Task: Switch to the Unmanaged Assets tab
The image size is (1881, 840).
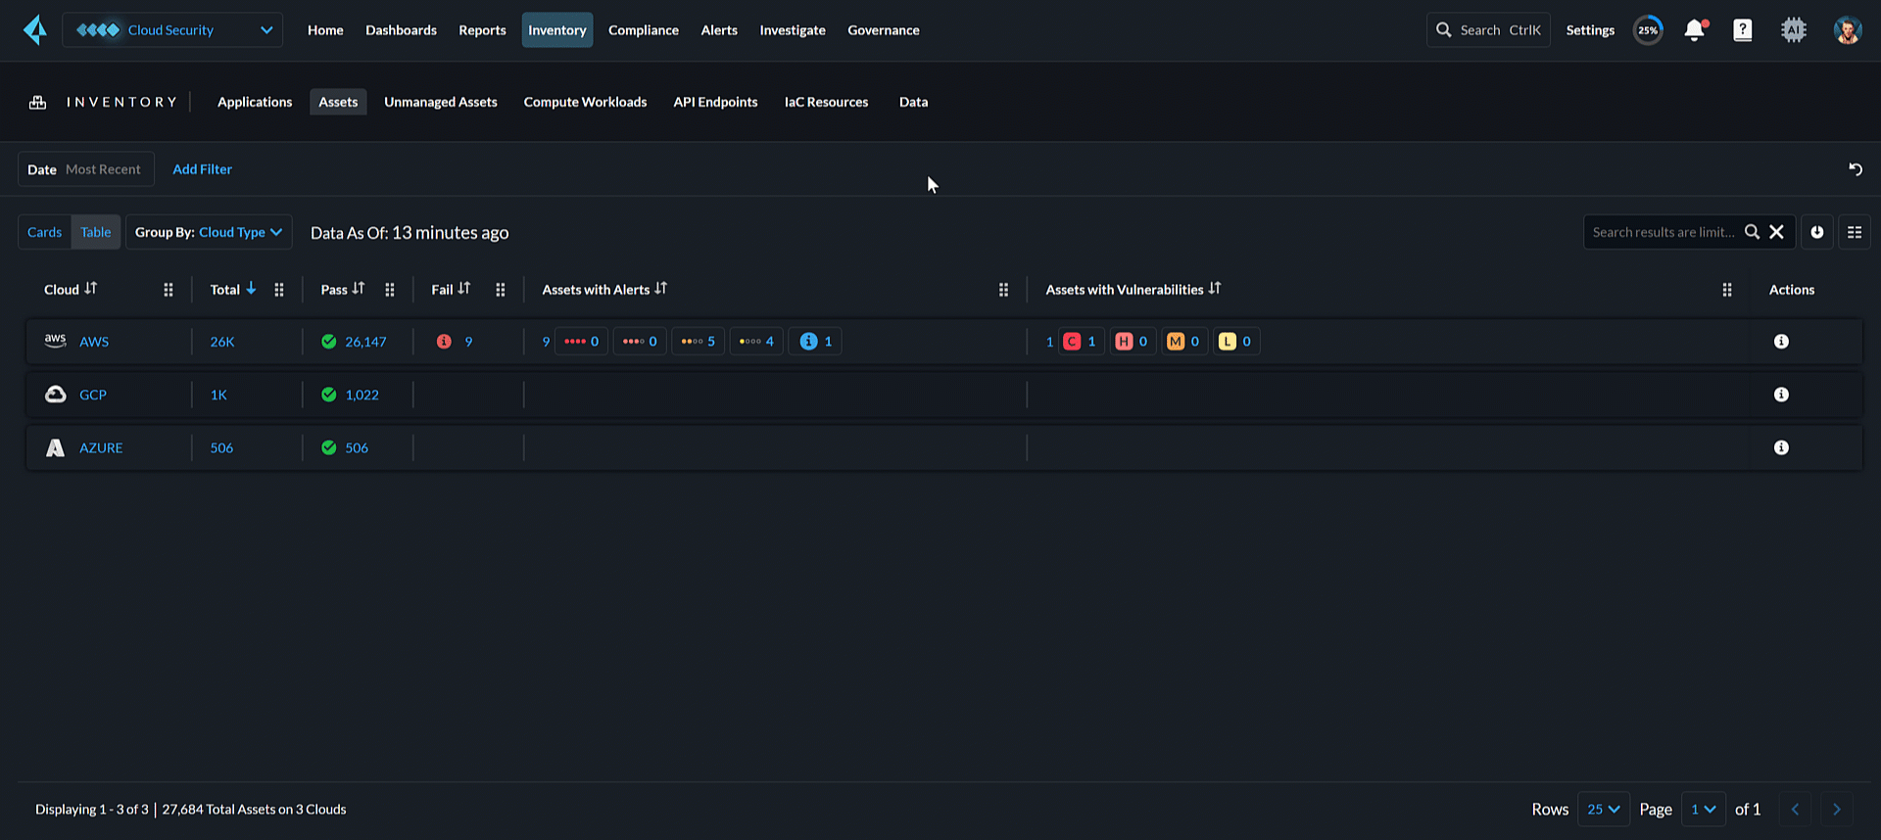Action: click(441, 102)
